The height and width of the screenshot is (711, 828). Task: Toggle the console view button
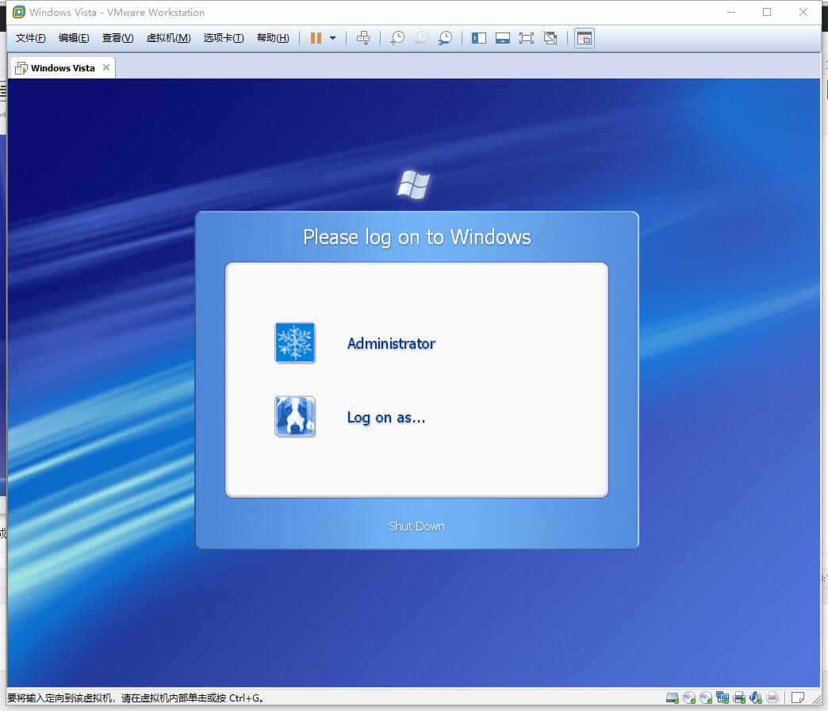click(585, 38)
